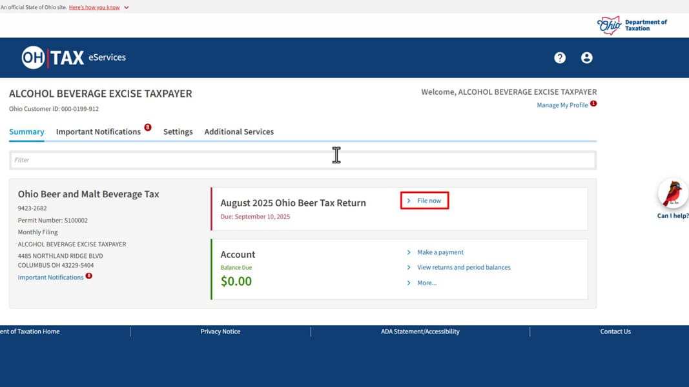The height and width of the screenshot is (387, 689).
Task: Open Important Notifications link in Beer Tax panel
Action: click(50, 277)
